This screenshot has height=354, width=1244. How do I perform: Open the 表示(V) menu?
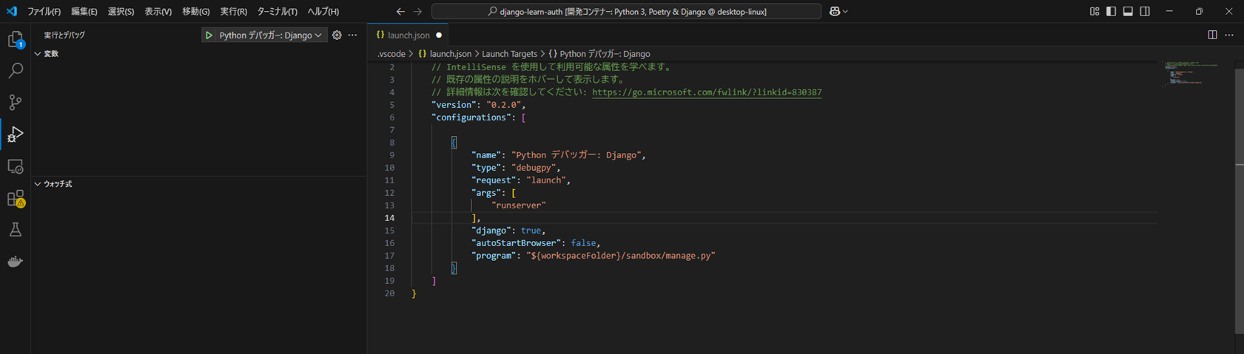[158, 11]
